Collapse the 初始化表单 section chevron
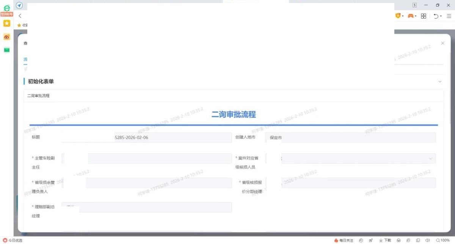 (x=440, y=81)
